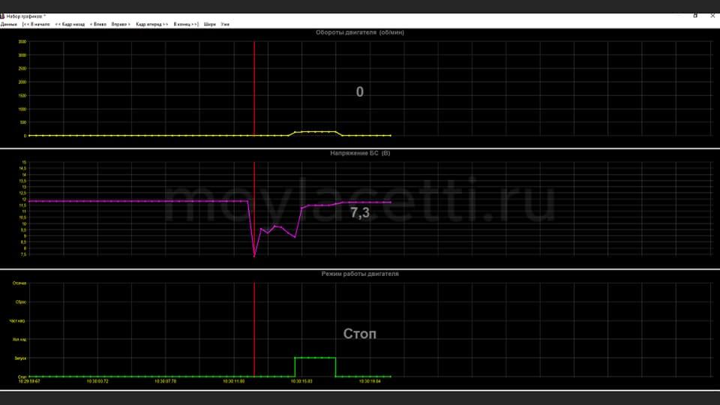
Task: Click the 7.5 V voltage dip minimum point
Action: click(x=255, y=256)
